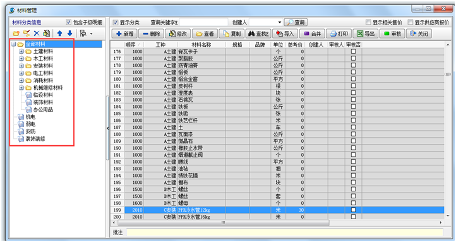
Task: Select 机电 category
Action: point(30,117)
